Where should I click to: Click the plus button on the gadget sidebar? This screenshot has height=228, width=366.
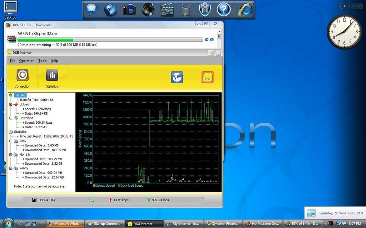[x=345, y=6]
